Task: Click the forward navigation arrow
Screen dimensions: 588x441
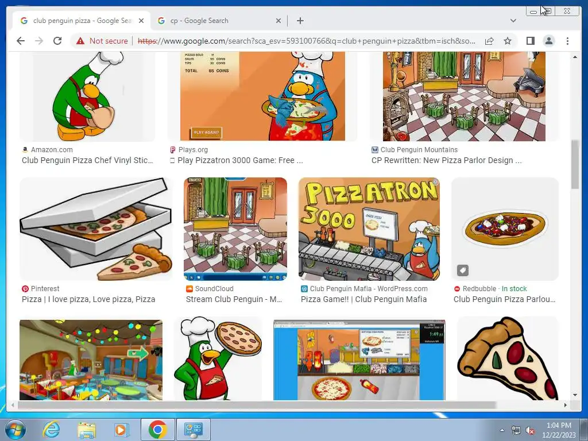Action: pos(39,41)
